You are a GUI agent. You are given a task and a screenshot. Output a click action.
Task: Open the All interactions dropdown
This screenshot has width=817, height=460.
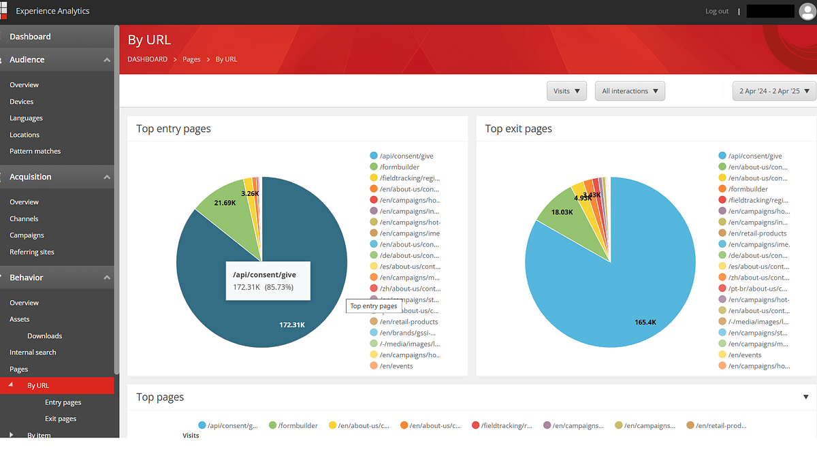click(630, 91)
